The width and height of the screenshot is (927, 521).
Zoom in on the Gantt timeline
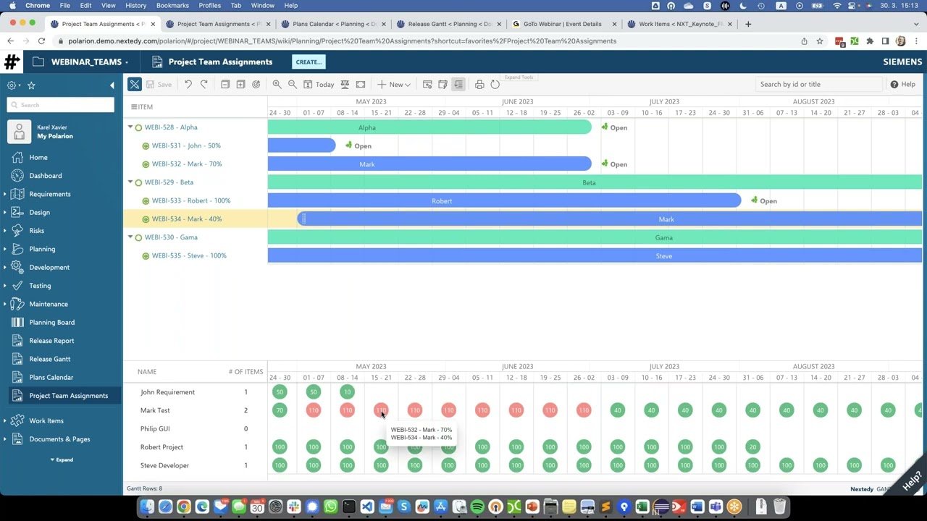277,85
